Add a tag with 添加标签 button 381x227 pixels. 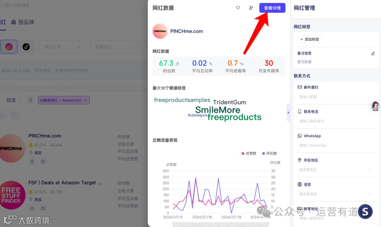(309, 39)
